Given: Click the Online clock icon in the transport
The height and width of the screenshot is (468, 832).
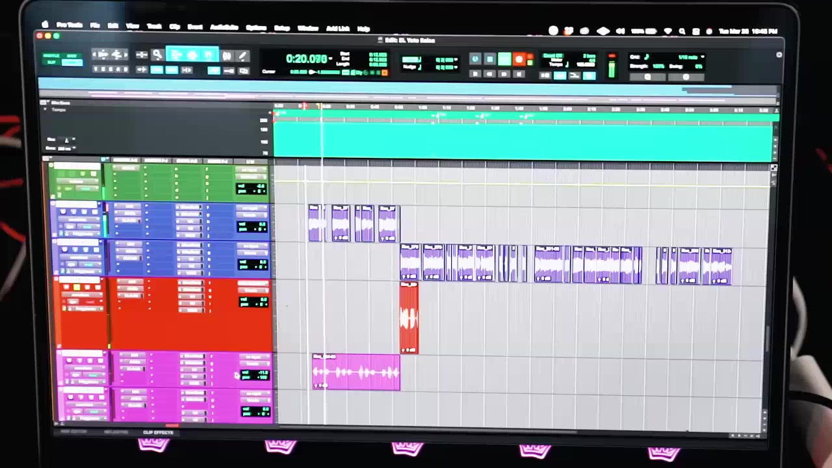Looking at the screenshot, I should point(475,60).
